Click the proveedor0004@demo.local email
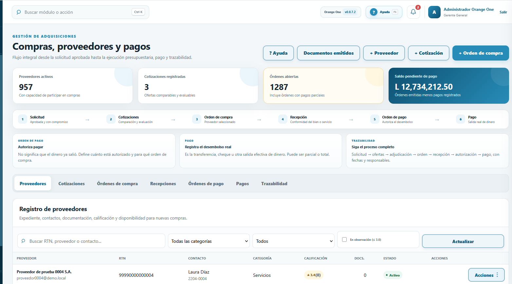The image size is (512, 284). click(x=41, y=278)
